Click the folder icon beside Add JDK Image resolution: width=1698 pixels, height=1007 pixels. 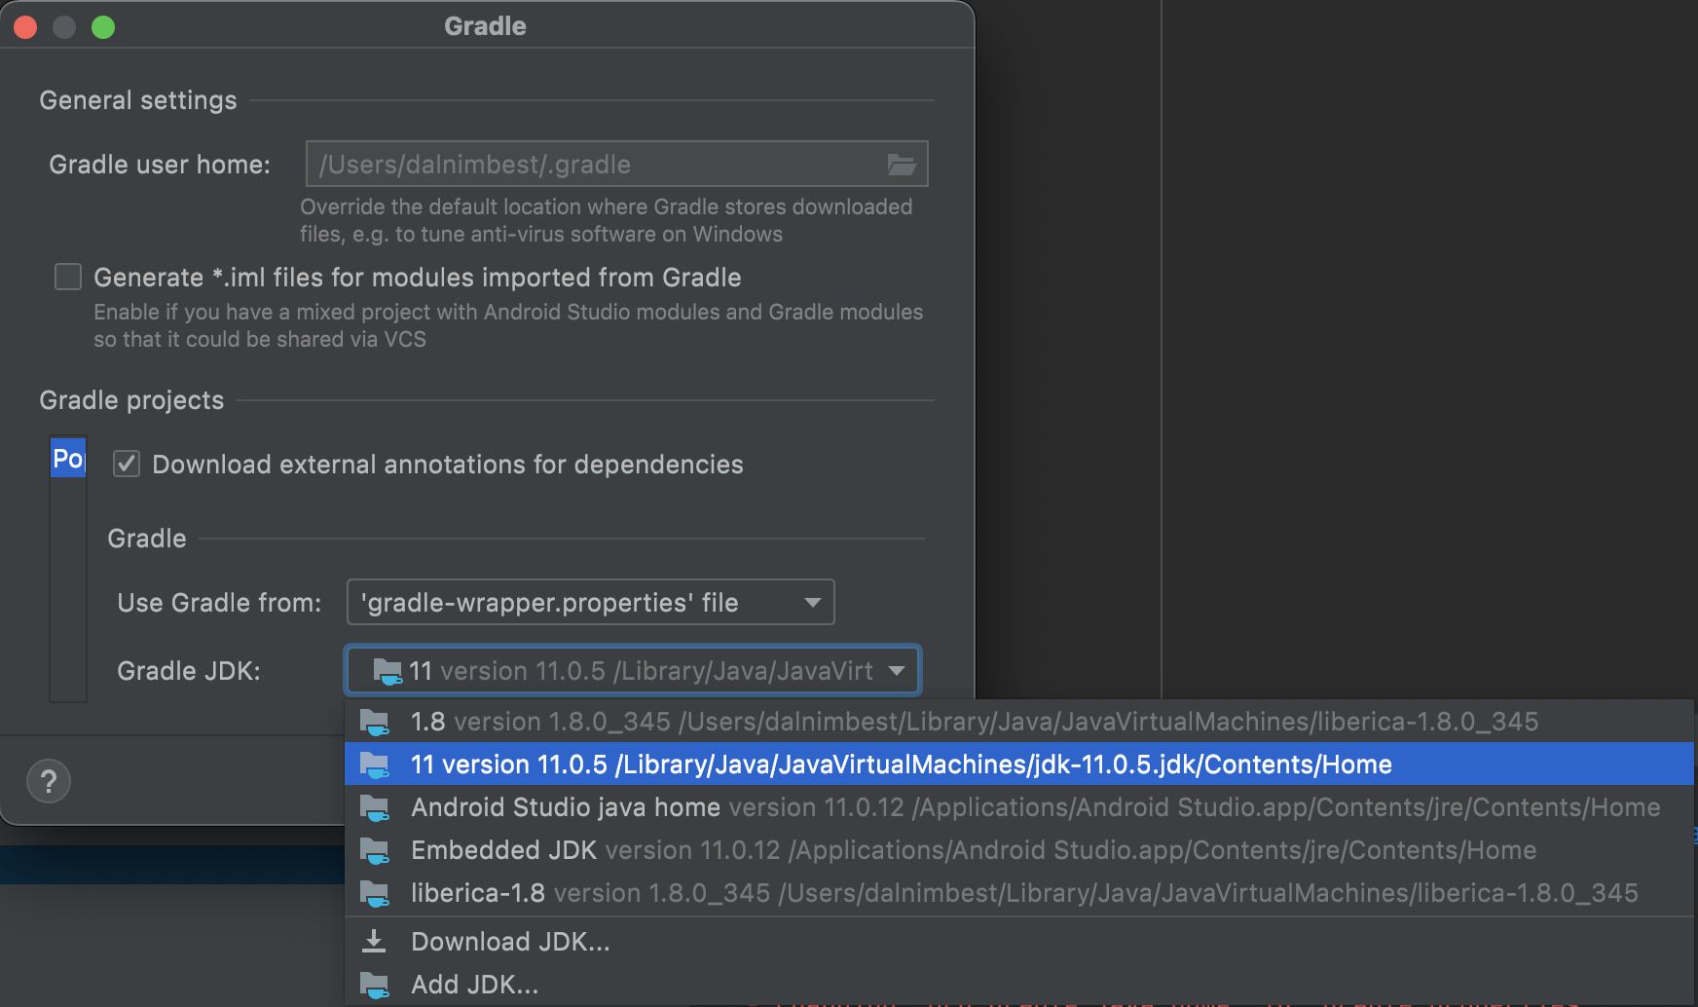click(x=375, y=986)
